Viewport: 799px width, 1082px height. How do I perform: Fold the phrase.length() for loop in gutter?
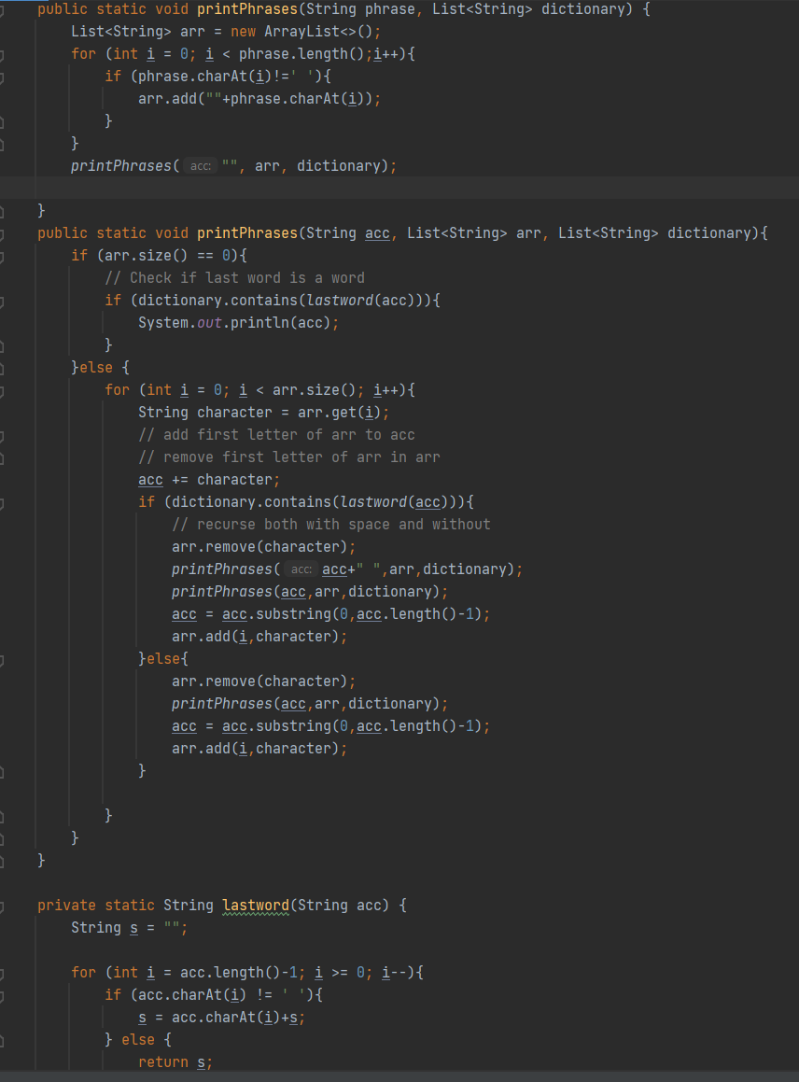click(3, 54)
